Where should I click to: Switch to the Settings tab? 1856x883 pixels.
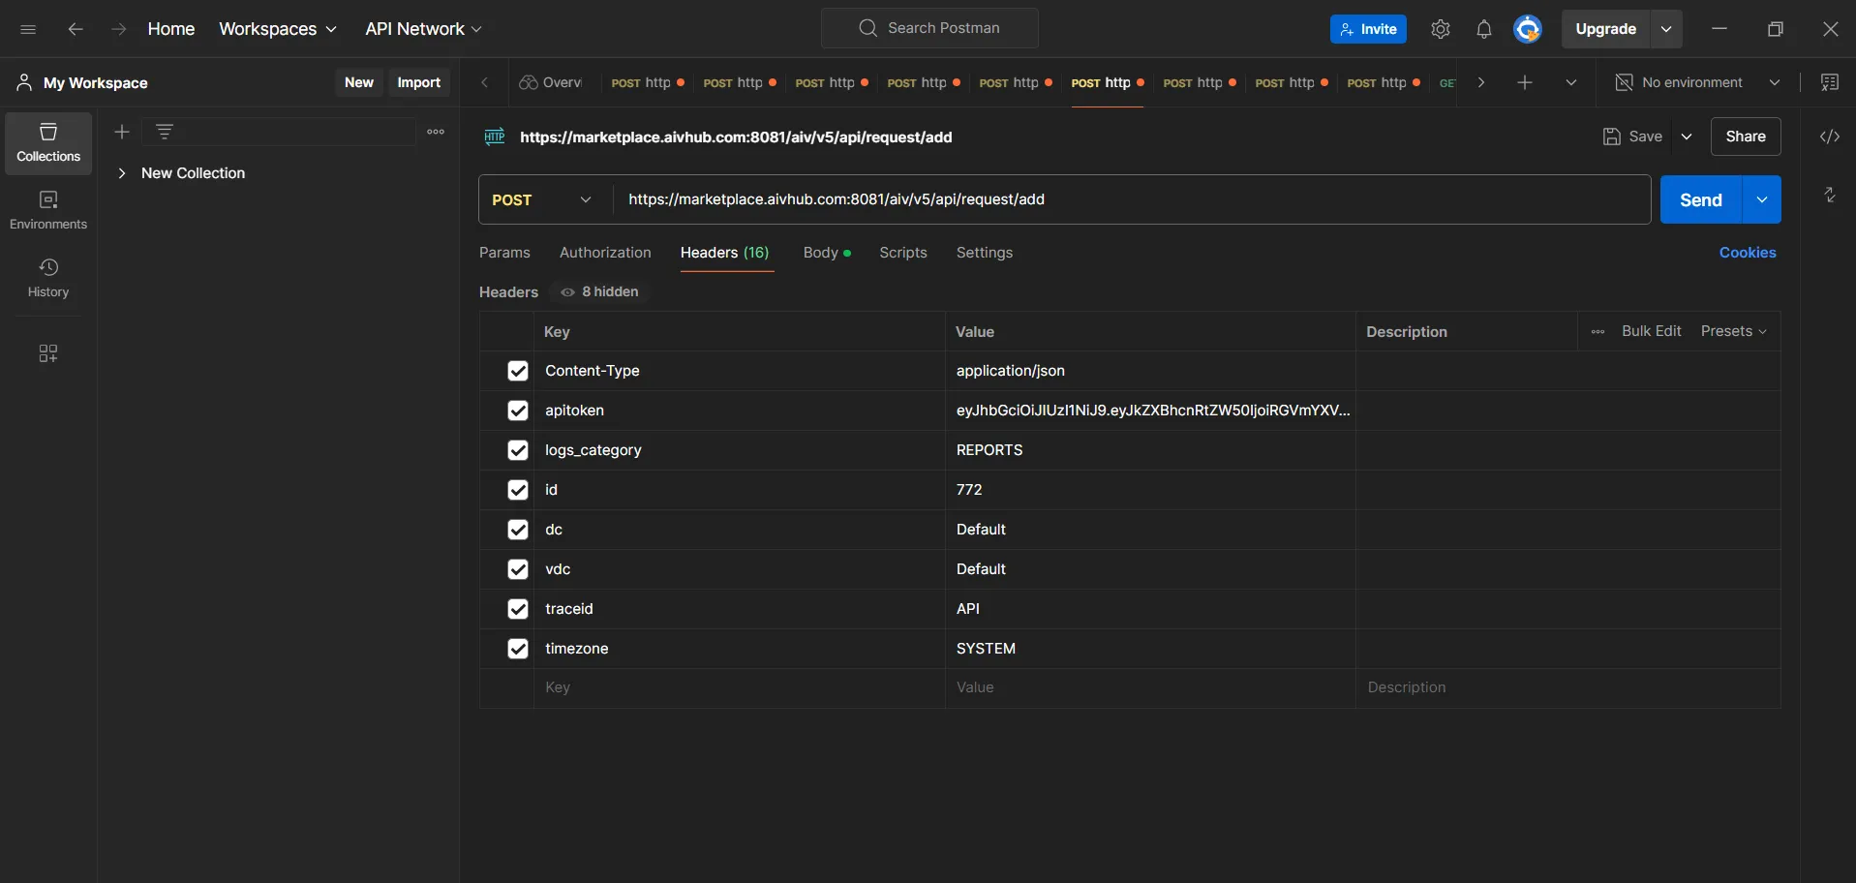tap(985, 253)
